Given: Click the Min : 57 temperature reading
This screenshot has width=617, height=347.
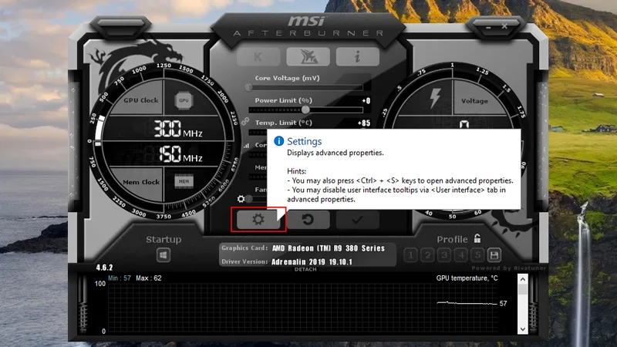Looking at the screenshot, I should coord(120,278).
